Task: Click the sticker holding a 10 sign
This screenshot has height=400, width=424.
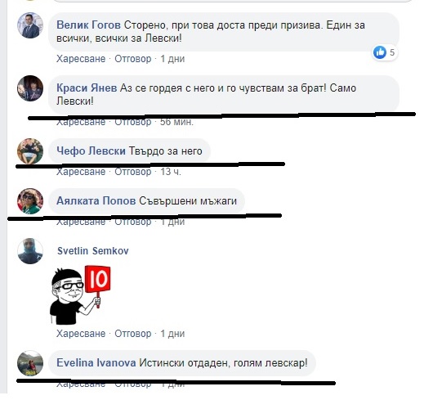Action: click(80, 295)
